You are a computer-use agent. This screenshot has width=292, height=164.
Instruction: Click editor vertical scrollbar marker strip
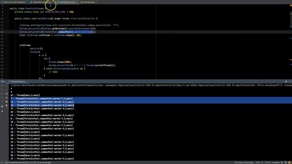tap(291, 42)
